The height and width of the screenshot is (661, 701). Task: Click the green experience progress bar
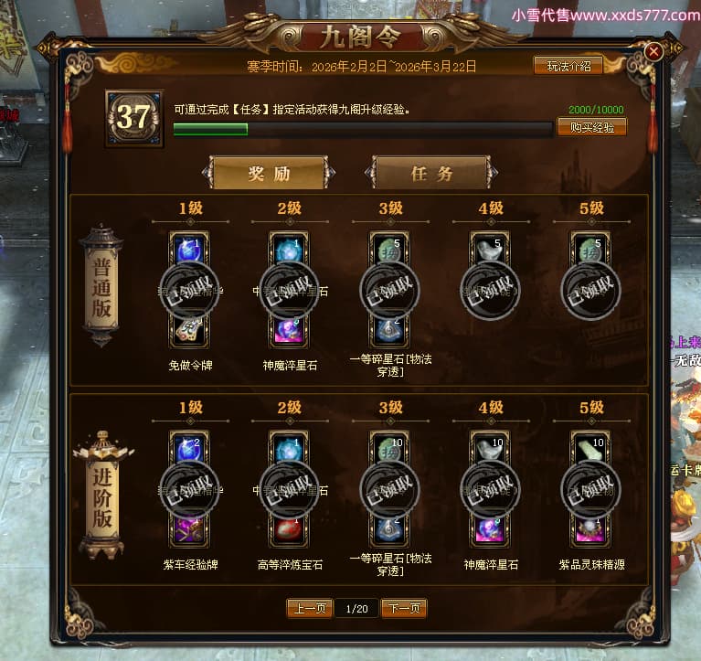(x=363, y=129)
